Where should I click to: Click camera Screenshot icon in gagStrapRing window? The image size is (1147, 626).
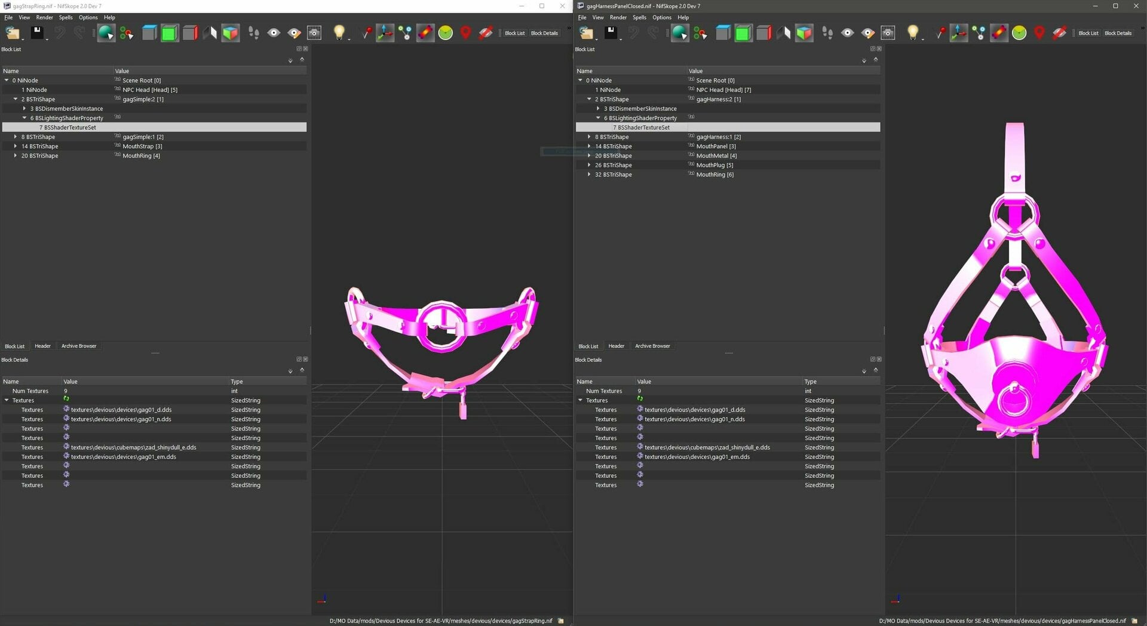pos(314,33)
